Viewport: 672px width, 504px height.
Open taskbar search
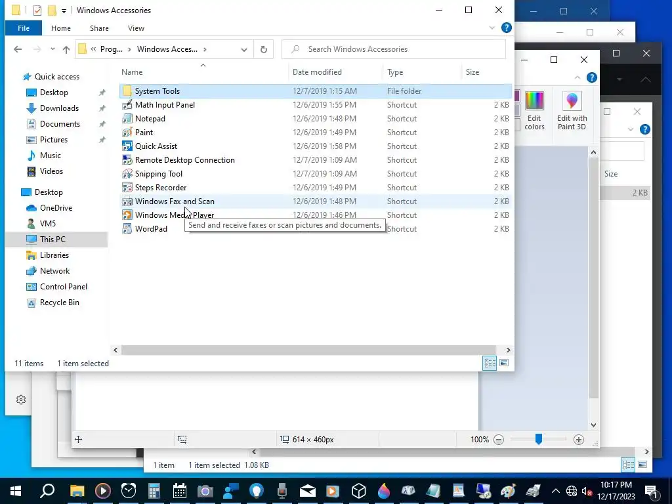(47, 491)
